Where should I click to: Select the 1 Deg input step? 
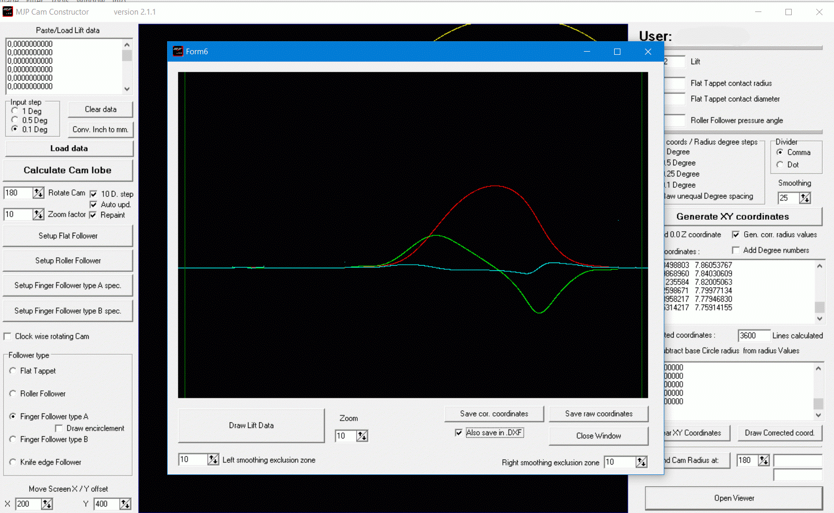pos(15,111)
